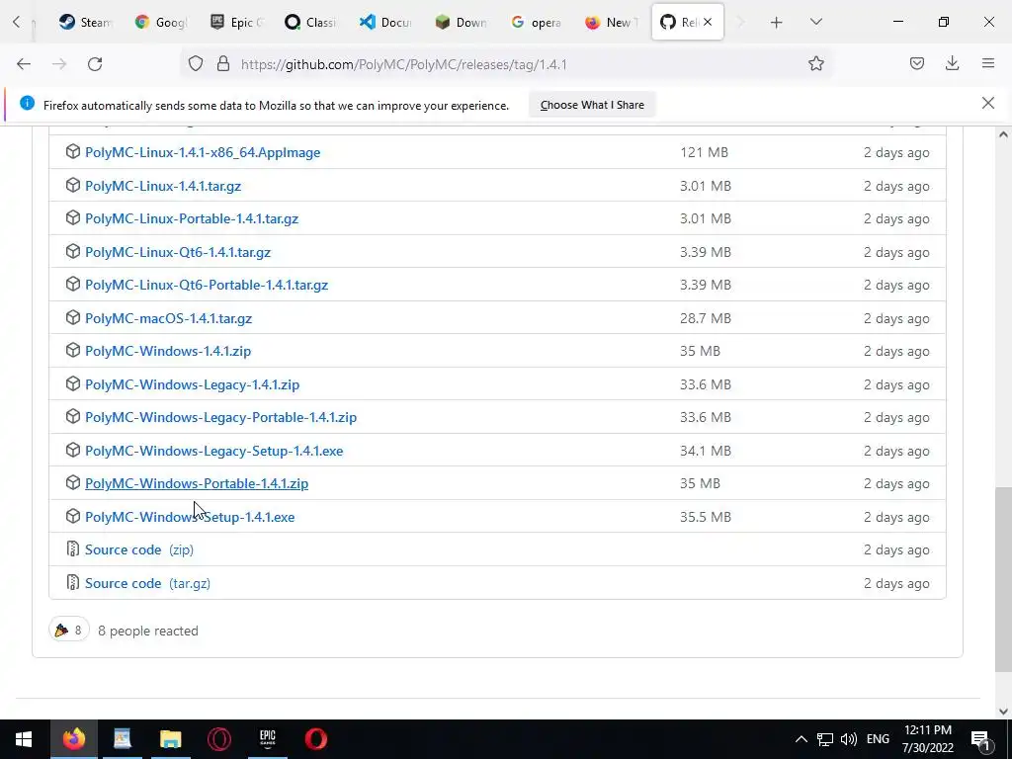Screen dimensions: 1012x759
Task: Switch to the Docu tab
Action: pyautogui.click(x=385, y=22)
